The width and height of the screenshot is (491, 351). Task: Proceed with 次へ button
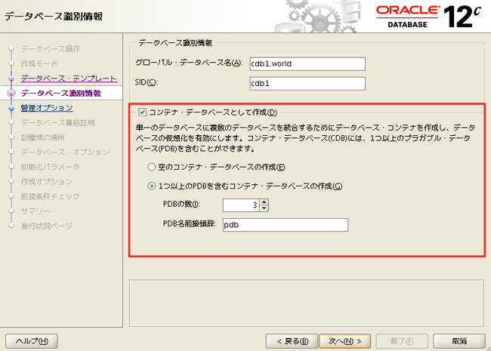342,340
